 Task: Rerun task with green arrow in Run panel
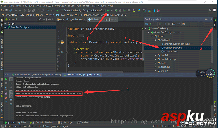pyautogui.click(x=6, y=79)
